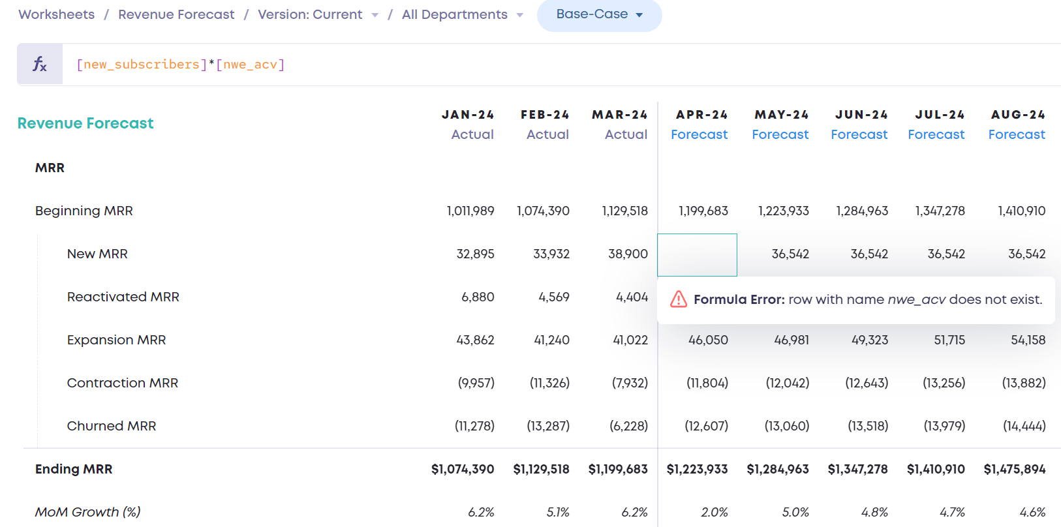Click the formula error warning icon
1061x527 pixels.
click(x=679, y=299)
